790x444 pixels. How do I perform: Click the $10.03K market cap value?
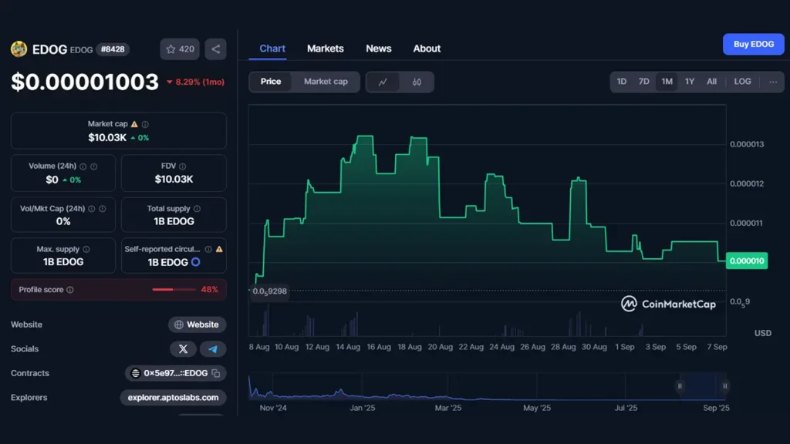pyautogui.click(x=107, y=138)
